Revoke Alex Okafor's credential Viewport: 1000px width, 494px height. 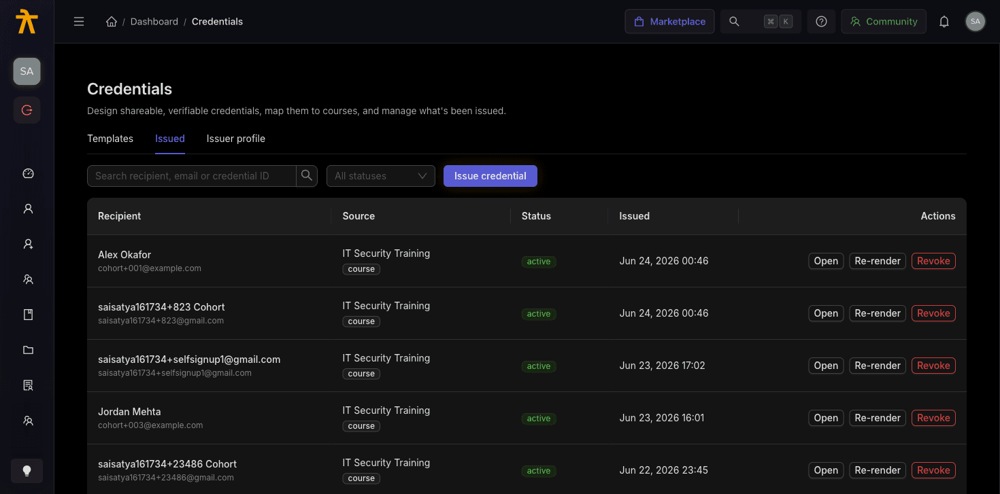[x=933, y=261]
